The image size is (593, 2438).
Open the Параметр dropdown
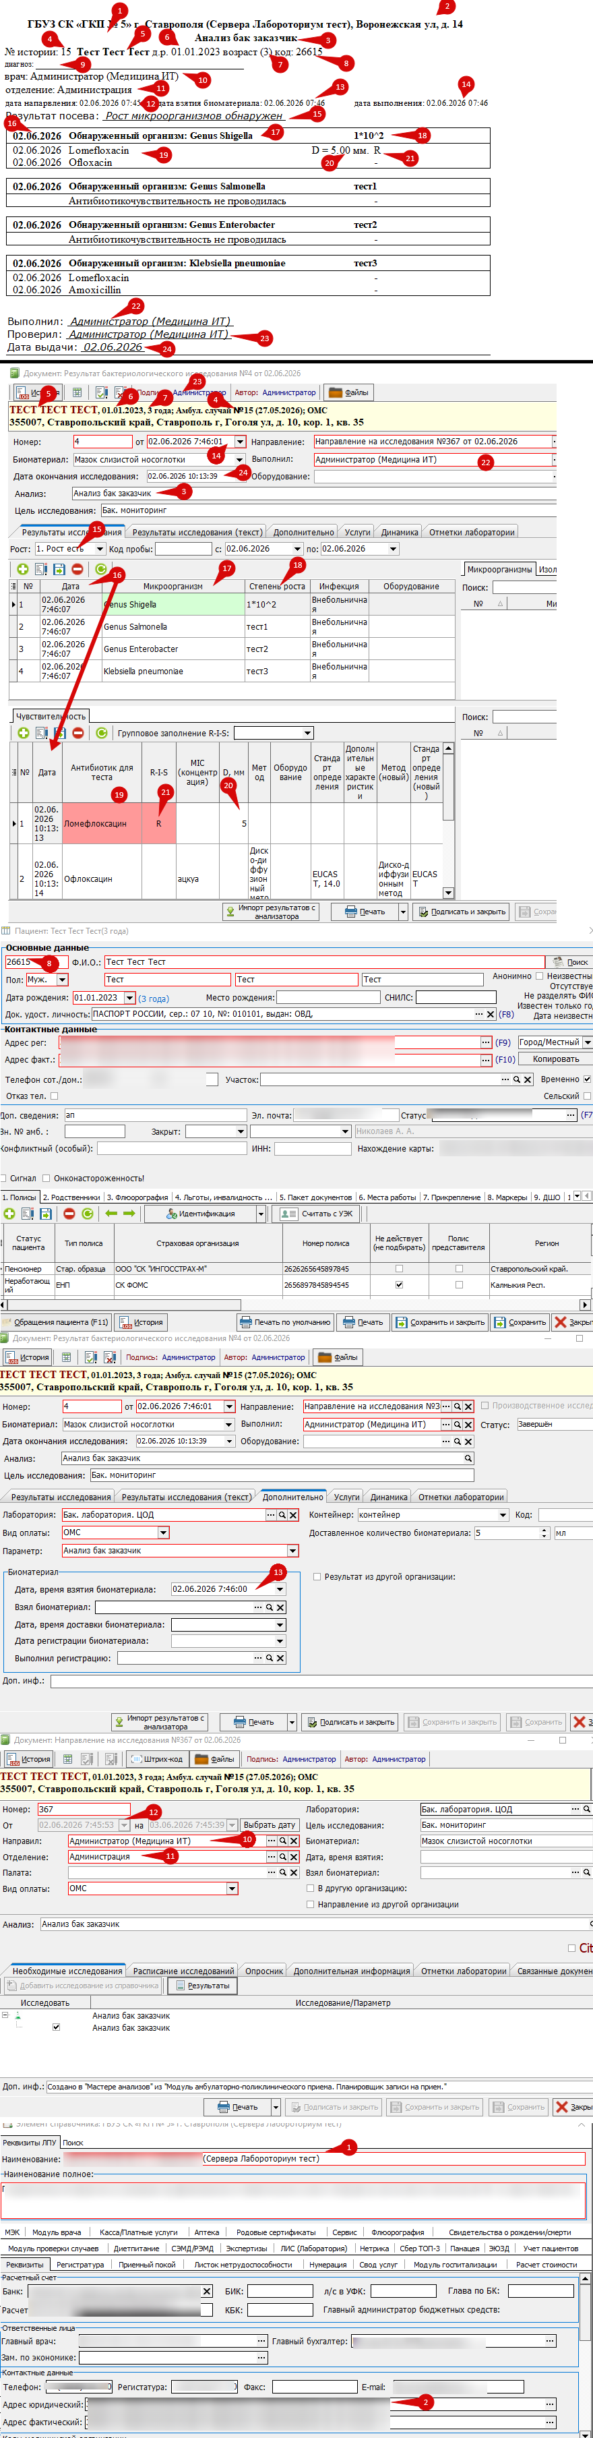coord(292,1550)
